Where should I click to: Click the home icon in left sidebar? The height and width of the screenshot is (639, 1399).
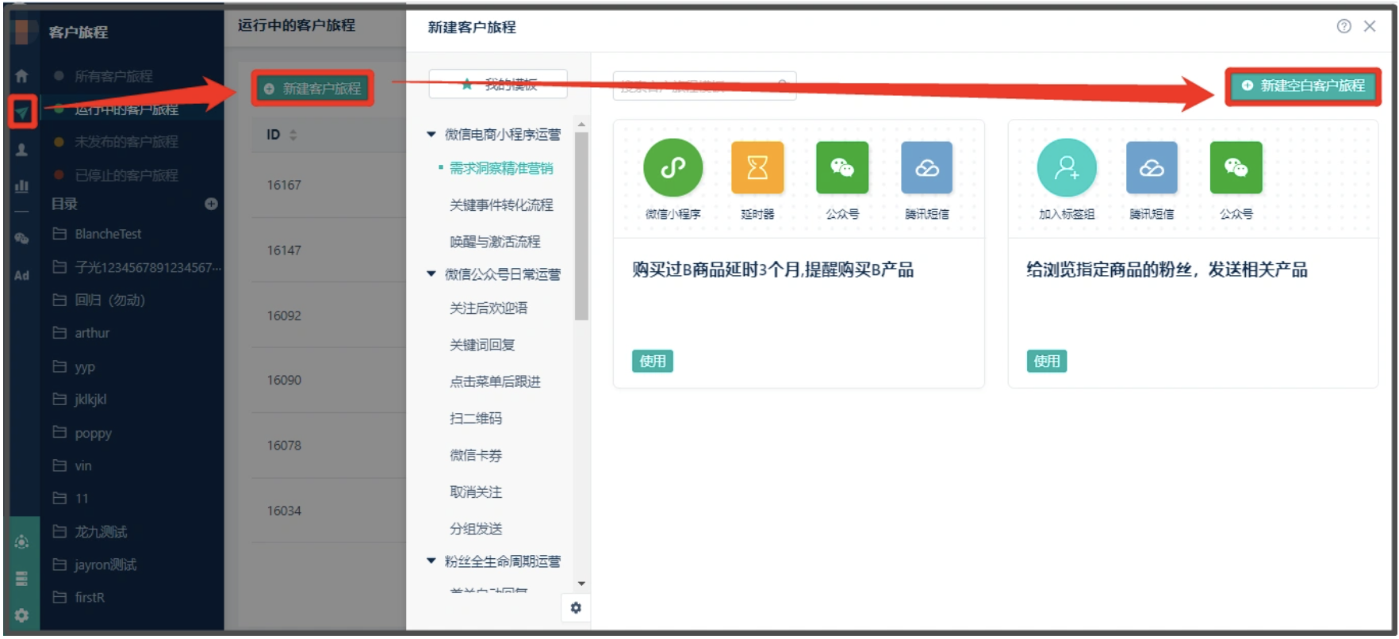[x=21, y=76]
